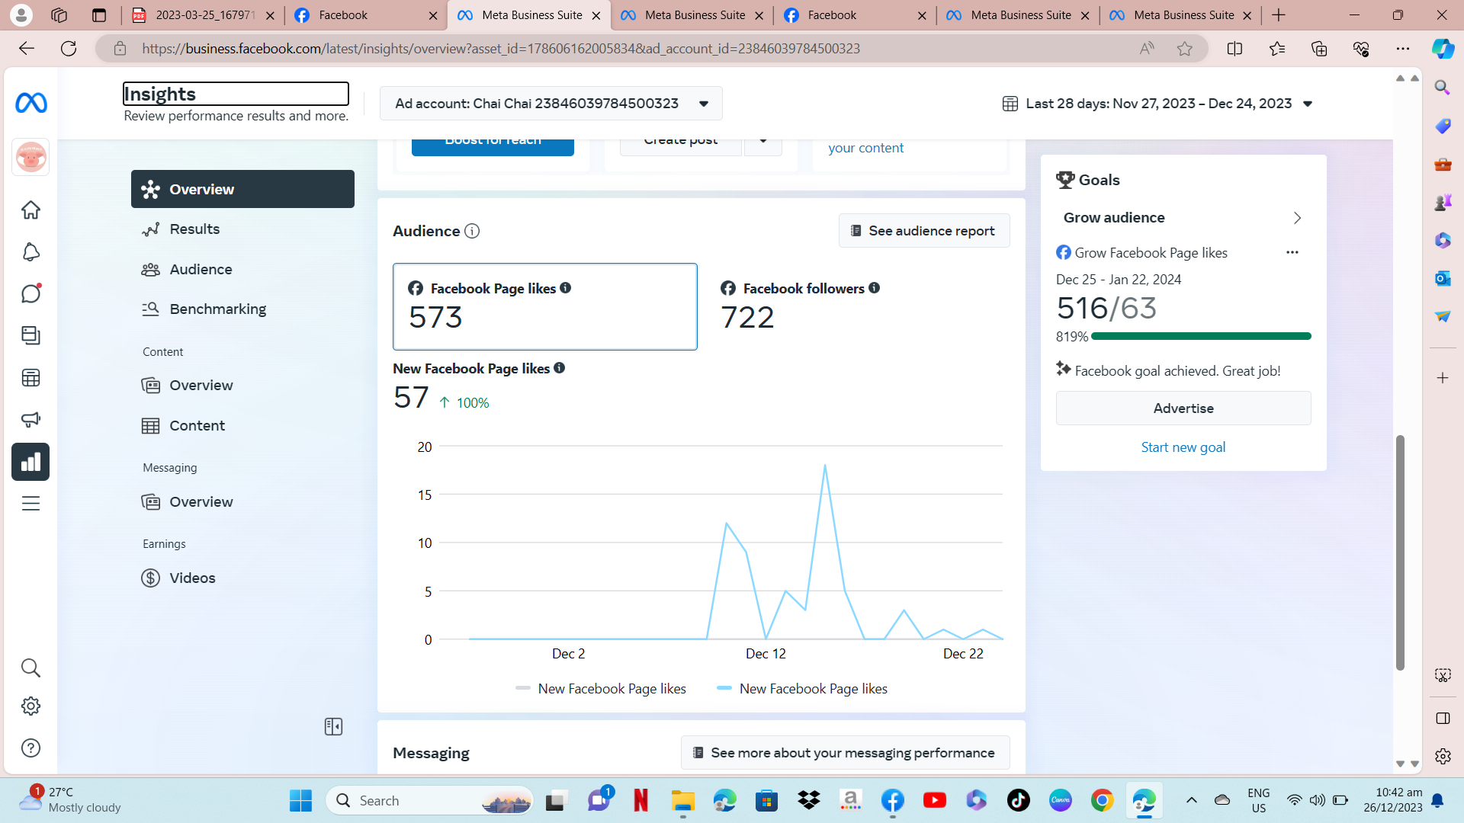This screenshot has height=823, width=1464.
Task: Open the Chai Chai page profile avatar
Action: (30, 158)
